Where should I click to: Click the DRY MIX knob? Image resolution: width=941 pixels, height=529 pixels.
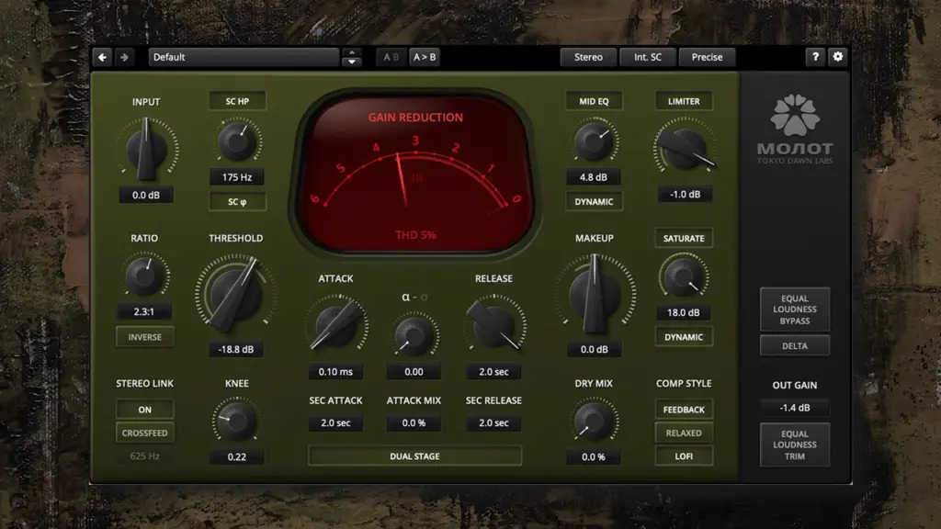tap(593, 422)
